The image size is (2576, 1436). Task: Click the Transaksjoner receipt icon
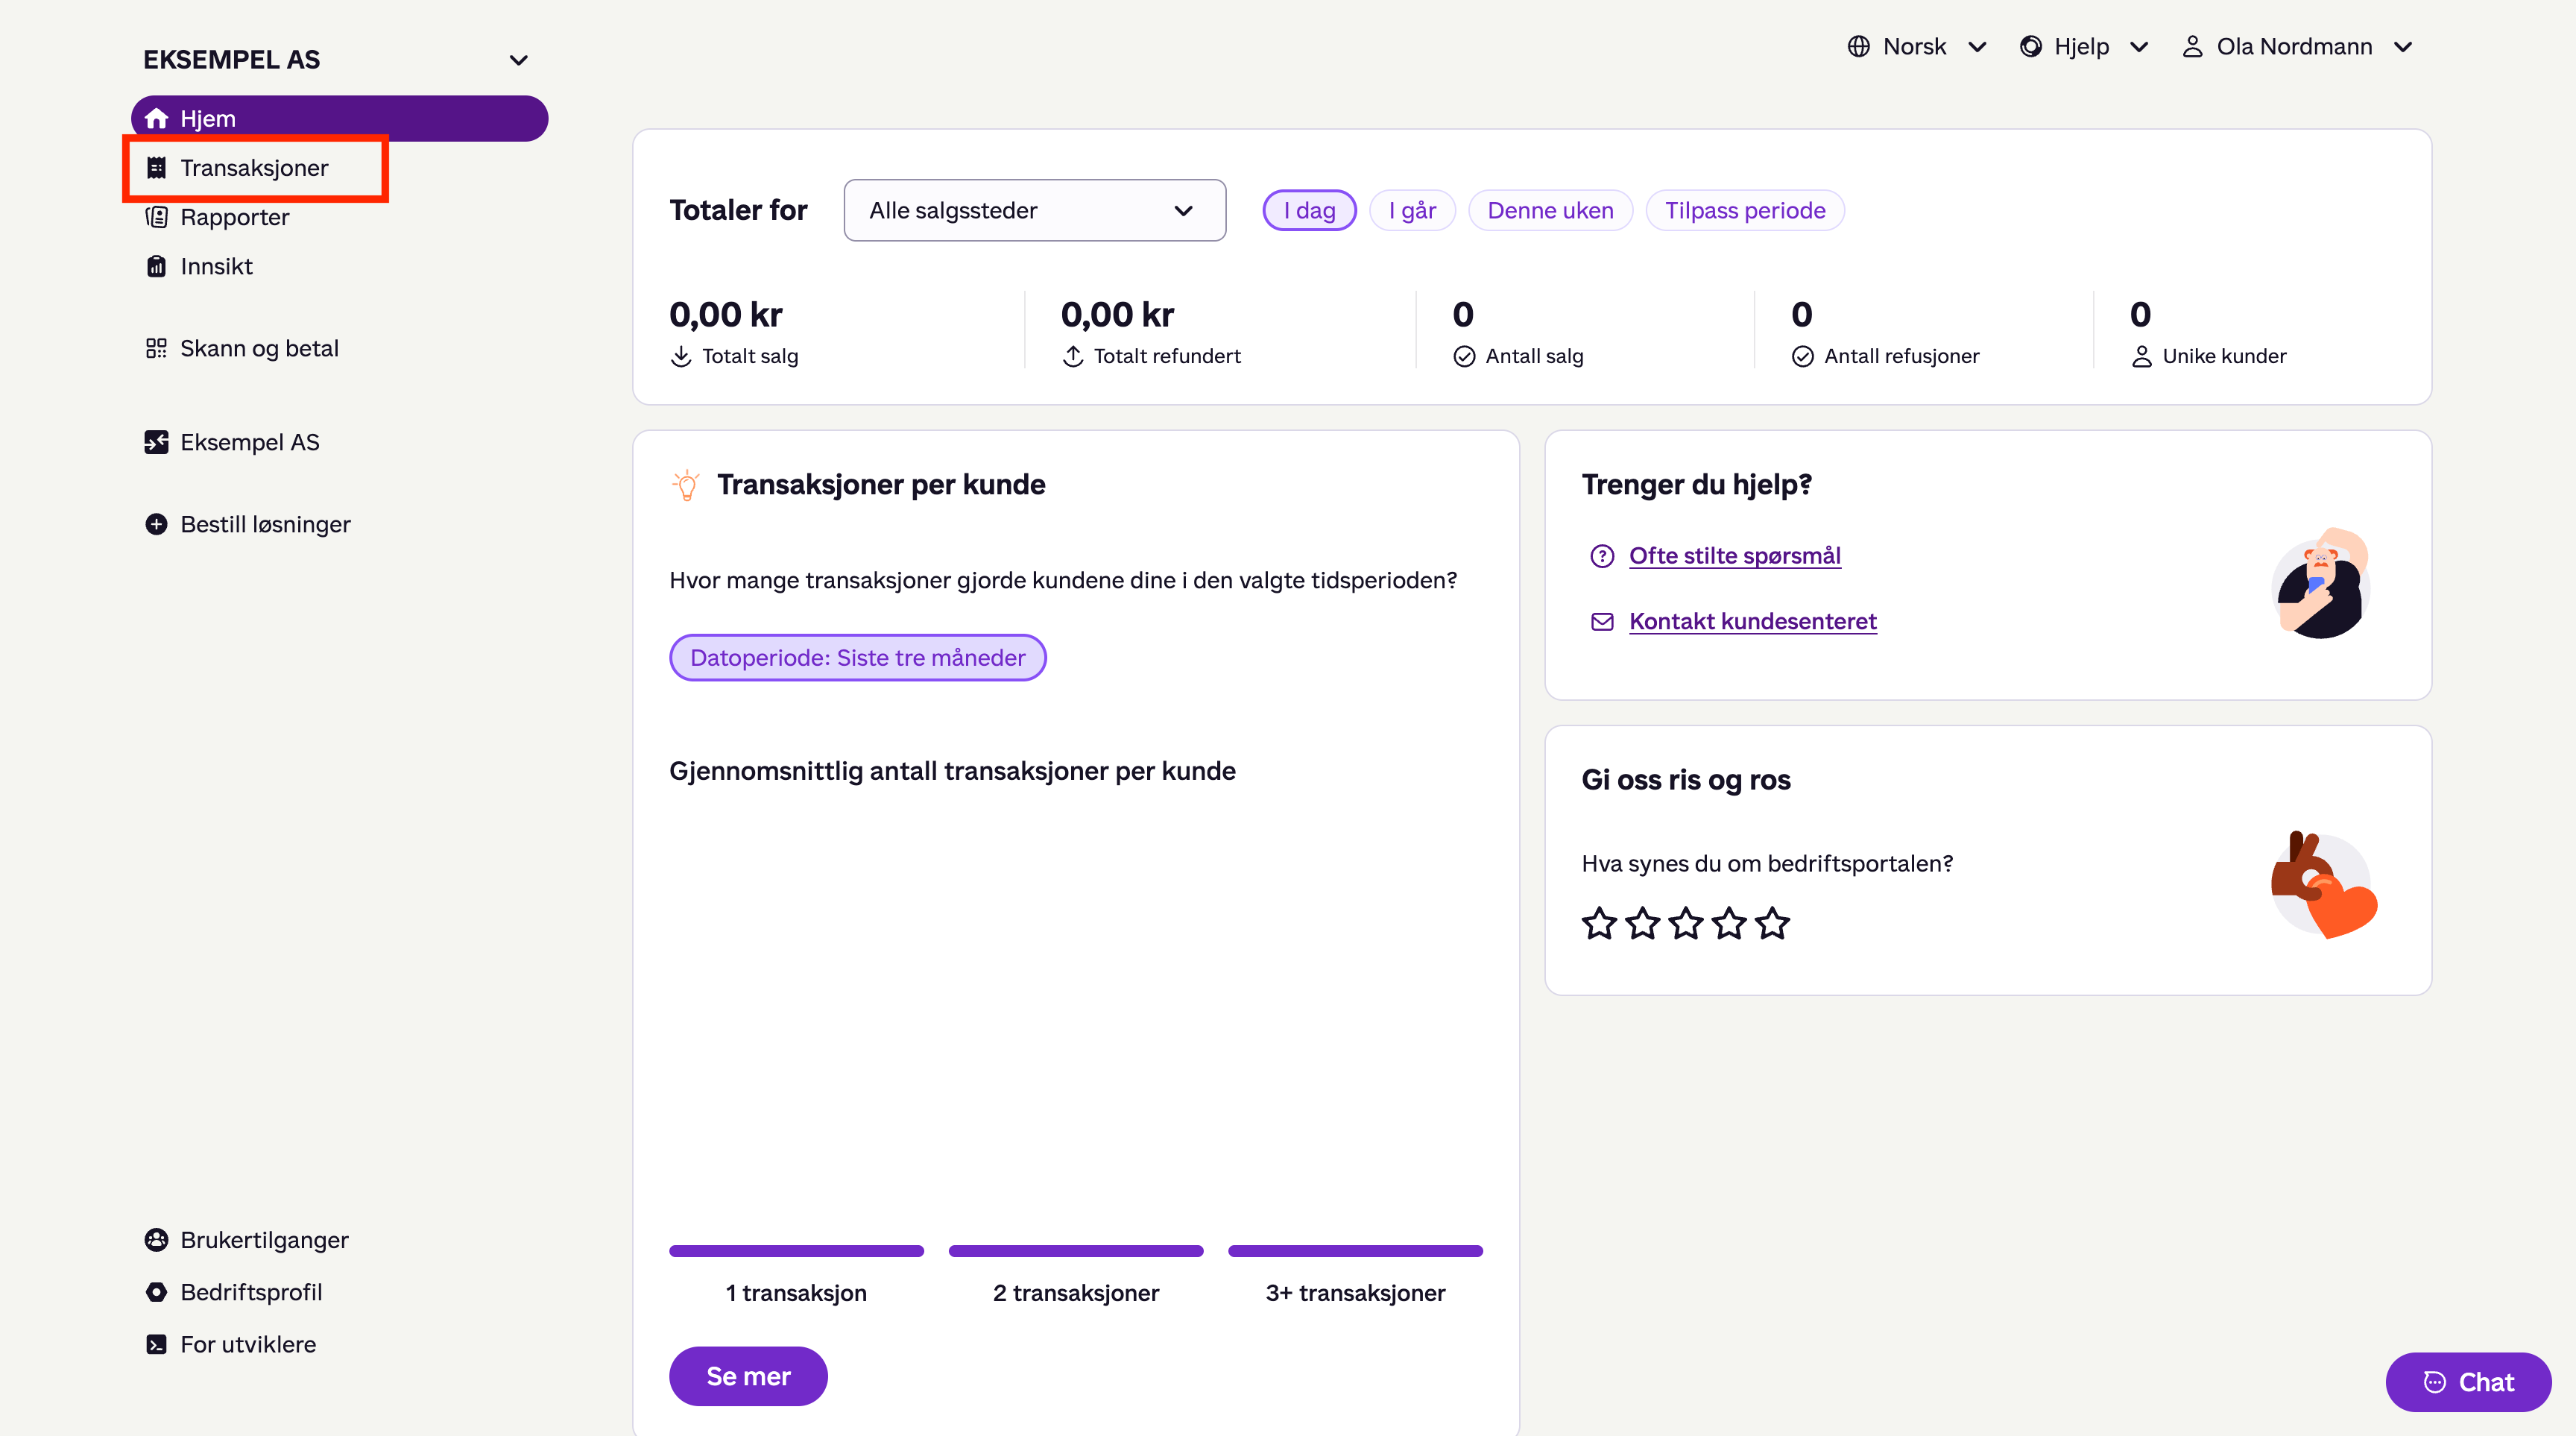[x=156, y=168]
